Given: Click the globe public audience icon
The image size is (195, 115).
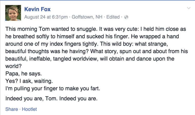Looking at the screenshot, I should [x=126, y=17].
